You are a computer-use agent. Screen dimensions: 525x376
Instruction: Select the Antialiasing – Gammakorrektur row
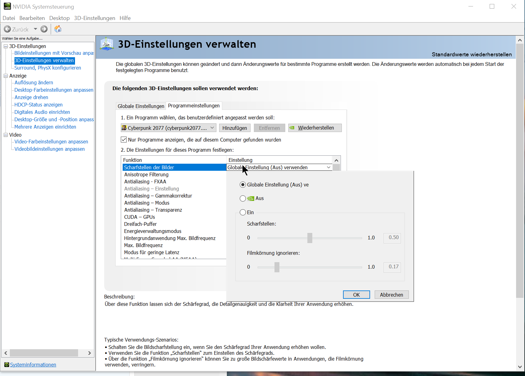(x=174, y=196)
